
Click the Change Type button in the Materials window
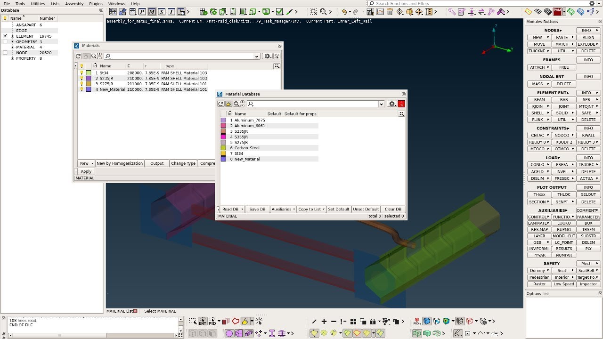point(183,163)
